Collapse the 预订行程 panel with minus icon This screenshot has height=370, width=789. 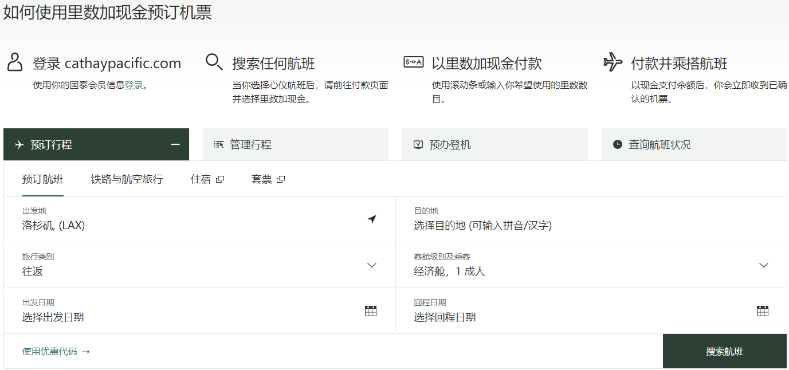pos(175,145)
